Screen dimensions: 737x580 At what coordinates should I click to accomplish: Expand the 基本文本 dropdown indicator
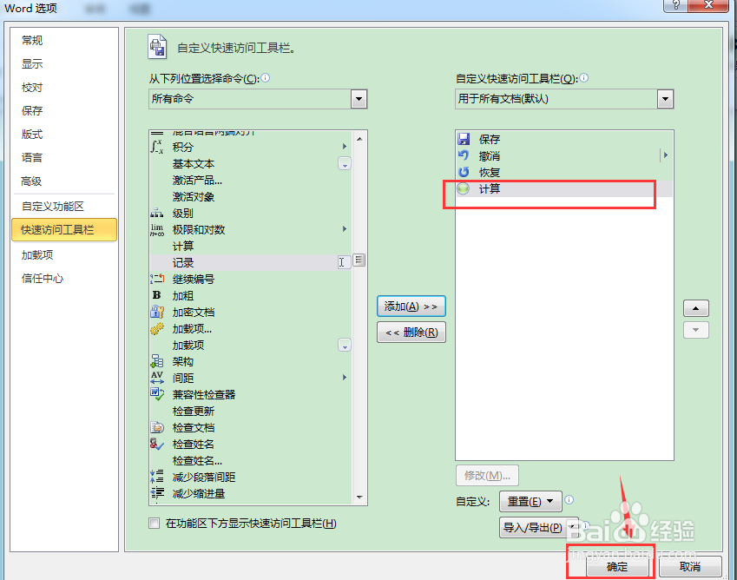tap(345, 164)
